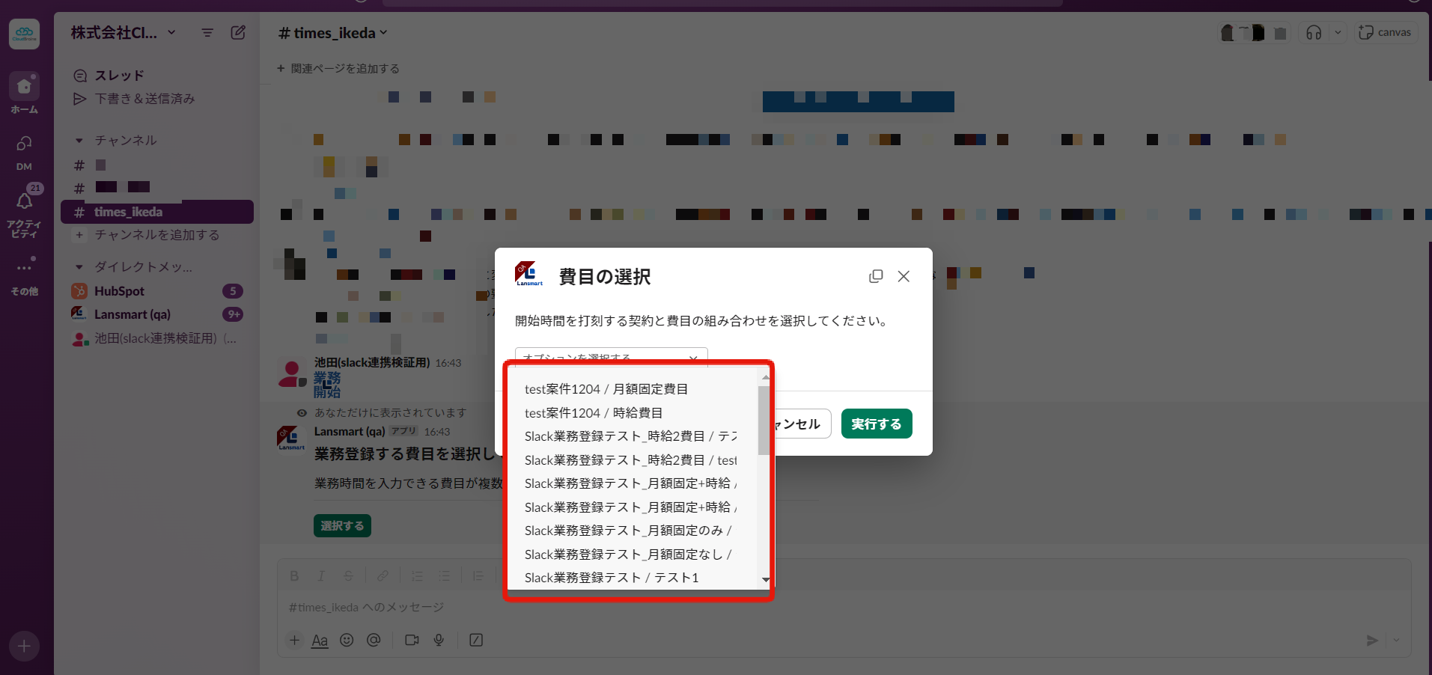
Task: Open the slash shortcuts icon
Action: (x=476, y=640)
